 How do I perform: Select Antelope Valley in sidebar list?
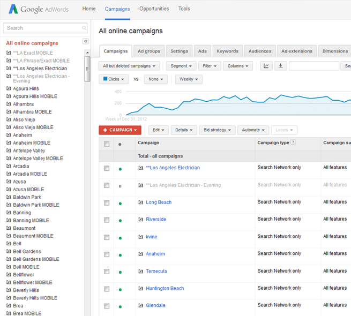pyautogui.click(x=29, y=151)
